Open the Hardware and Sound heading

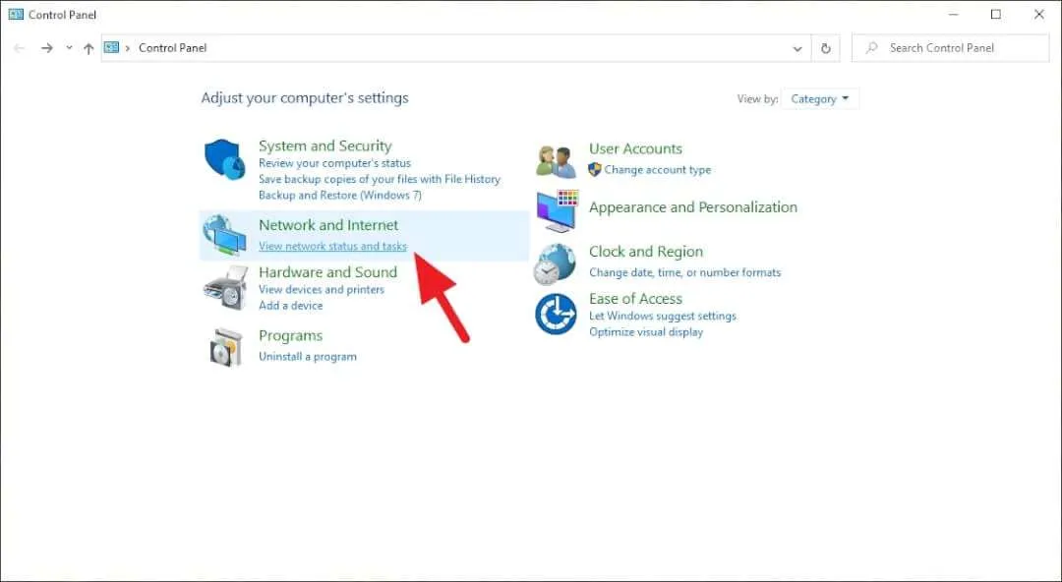click(x=327, y=271)
